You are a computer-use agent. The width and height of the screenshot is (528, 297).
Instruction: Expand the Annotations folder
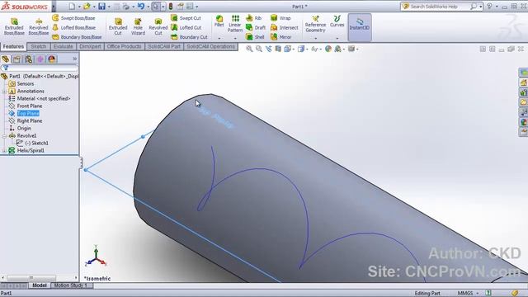5,92
